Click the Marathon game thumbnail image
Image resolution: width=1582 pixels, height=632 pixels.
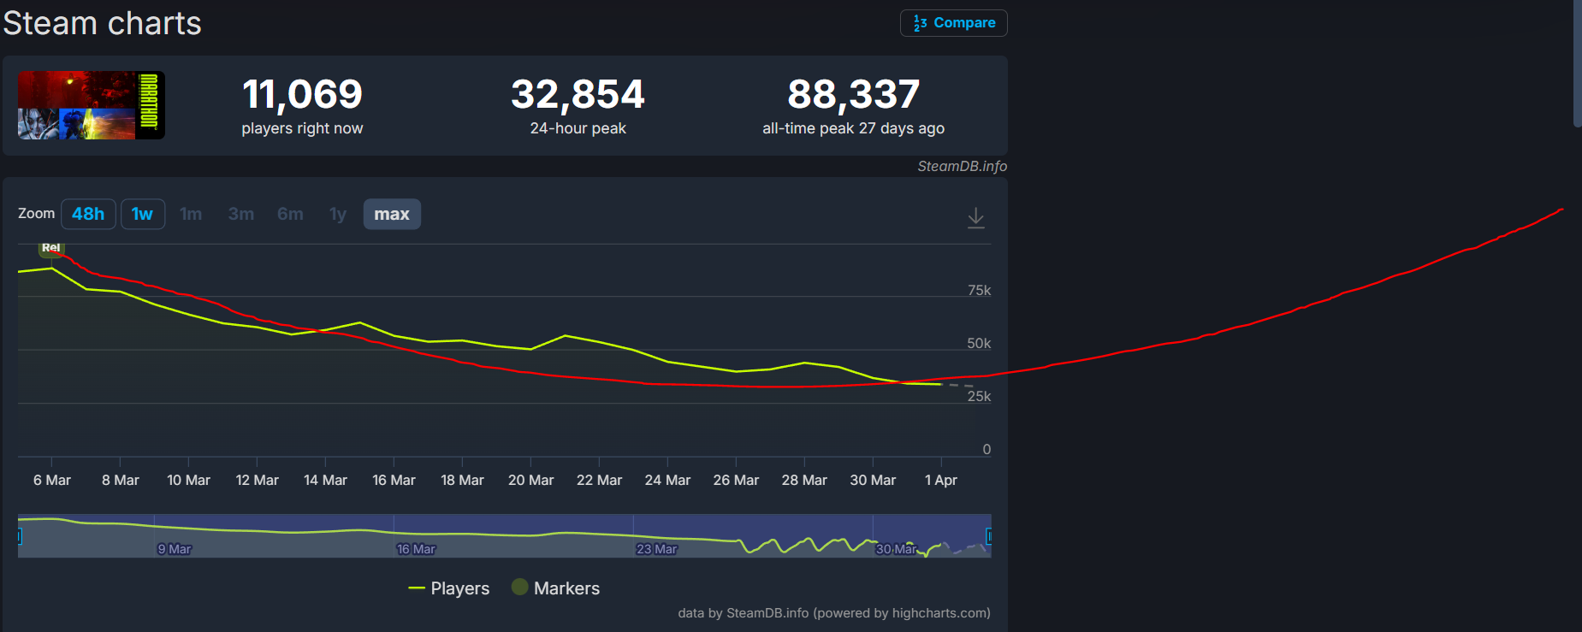coord(92,105)
